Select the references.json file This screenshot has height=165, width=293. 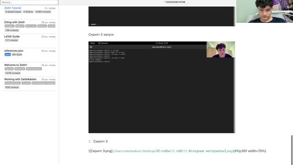pos(14,51)
